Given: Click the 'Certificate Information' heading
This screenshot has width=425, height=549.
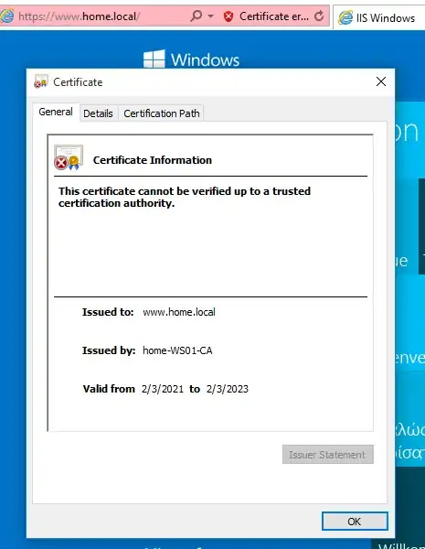Looking at the screenshot, I should pos(153,160).
